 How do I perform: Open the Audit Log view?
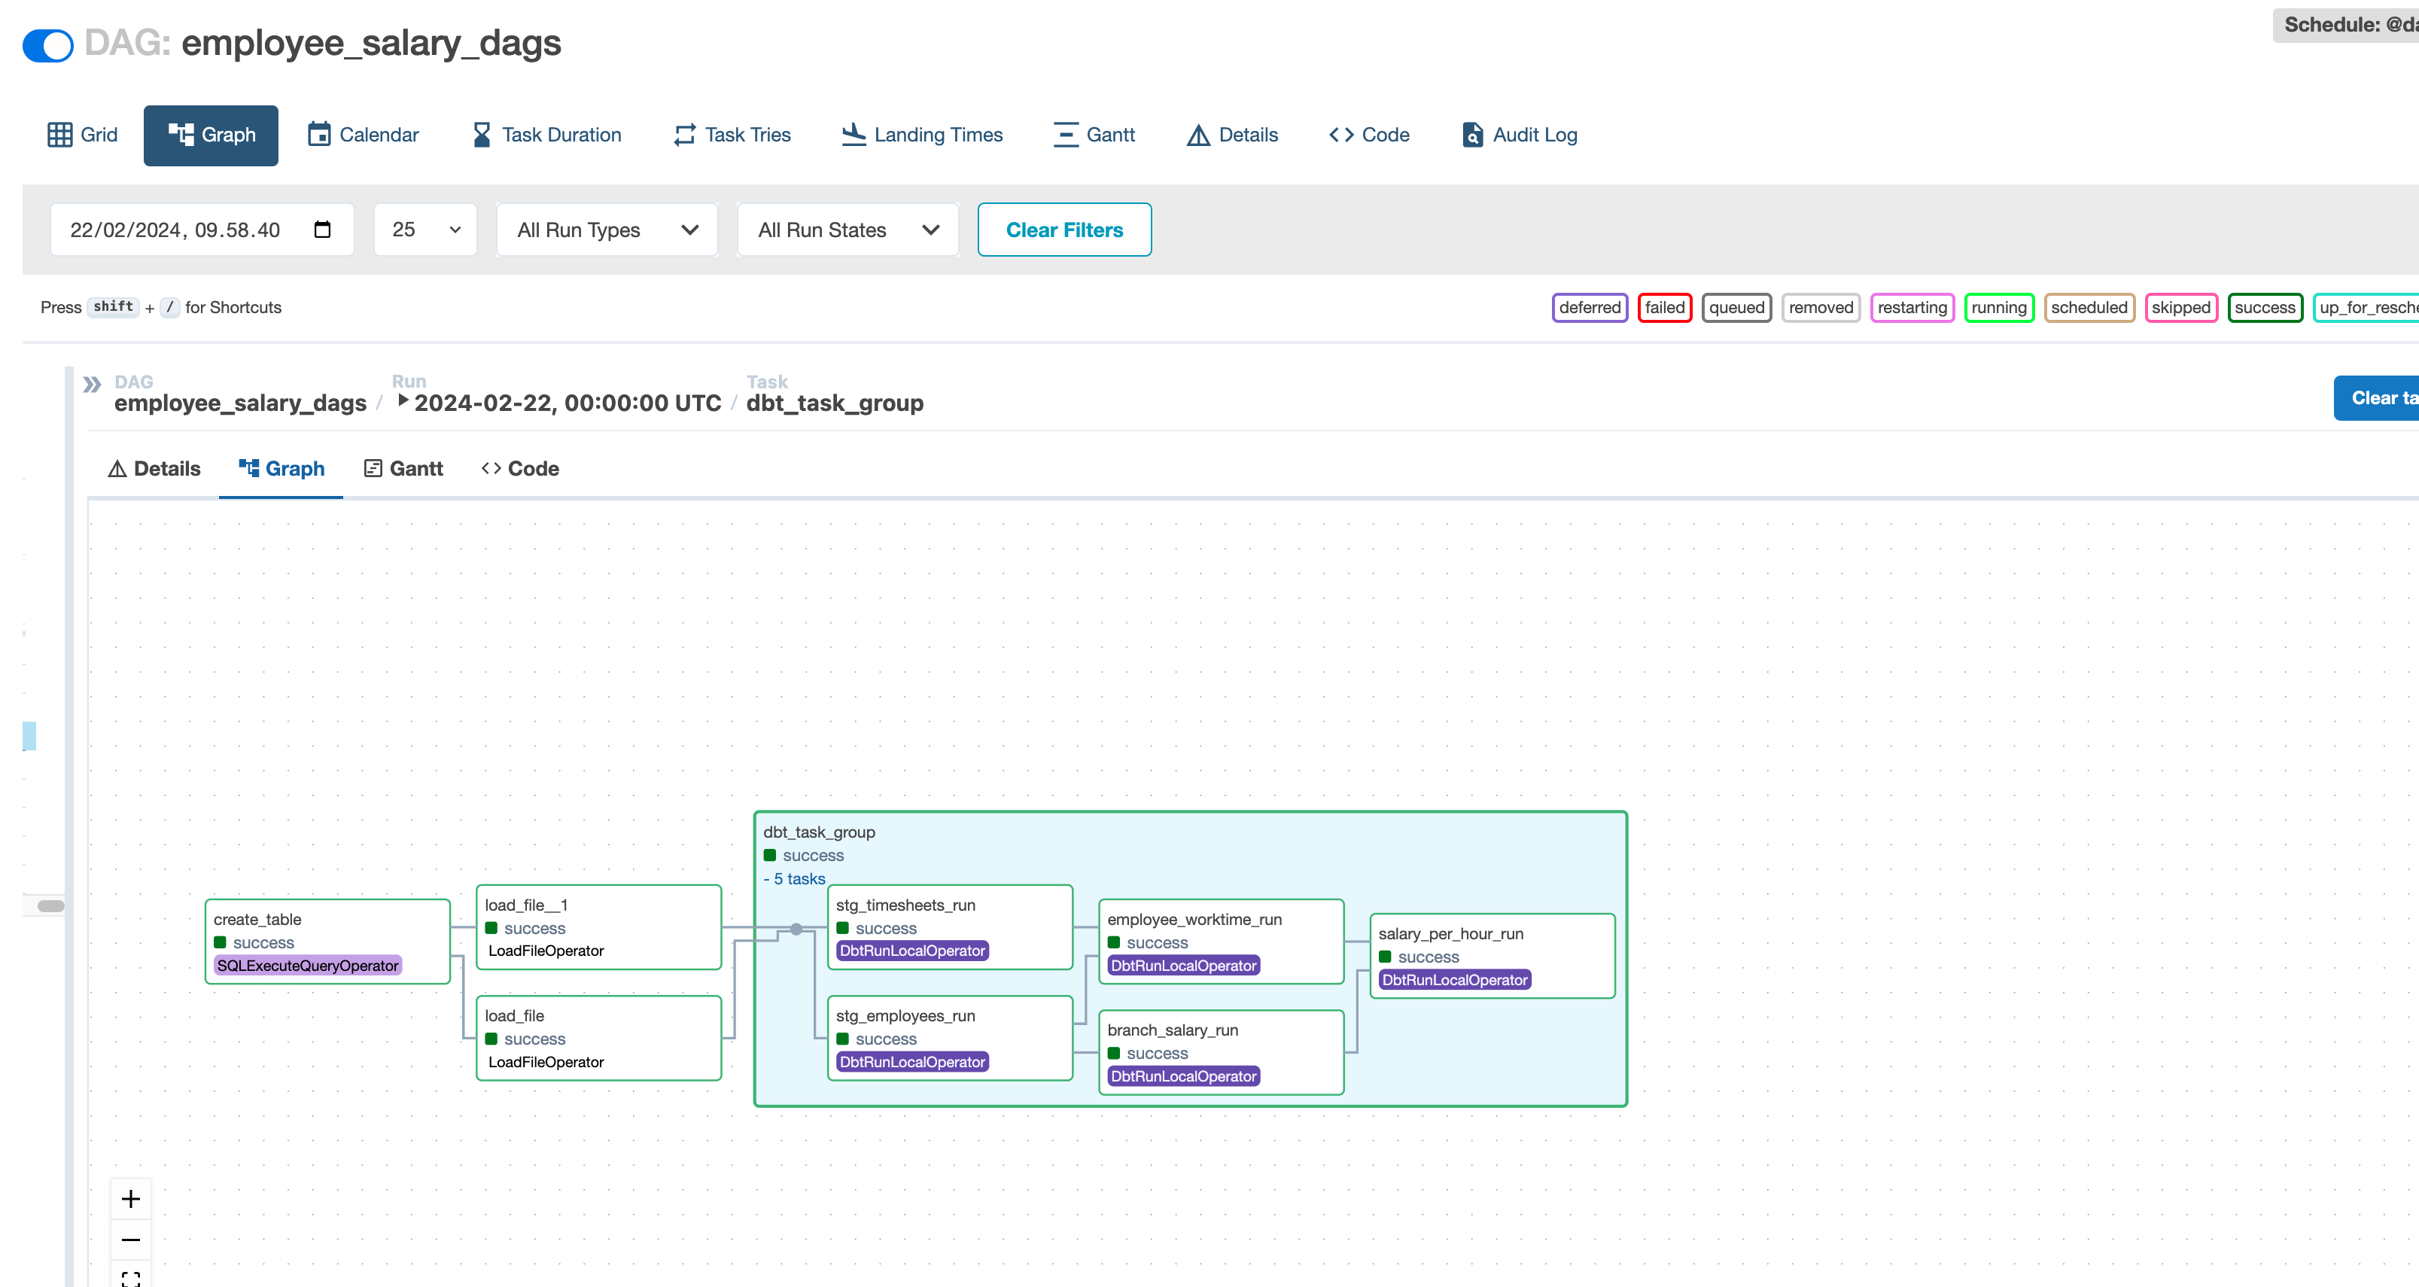tap(1518, 135)
